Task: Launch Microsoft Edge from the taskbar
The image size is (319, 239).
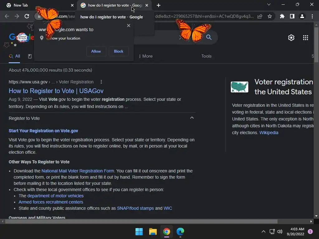Action: coord(180,232)
